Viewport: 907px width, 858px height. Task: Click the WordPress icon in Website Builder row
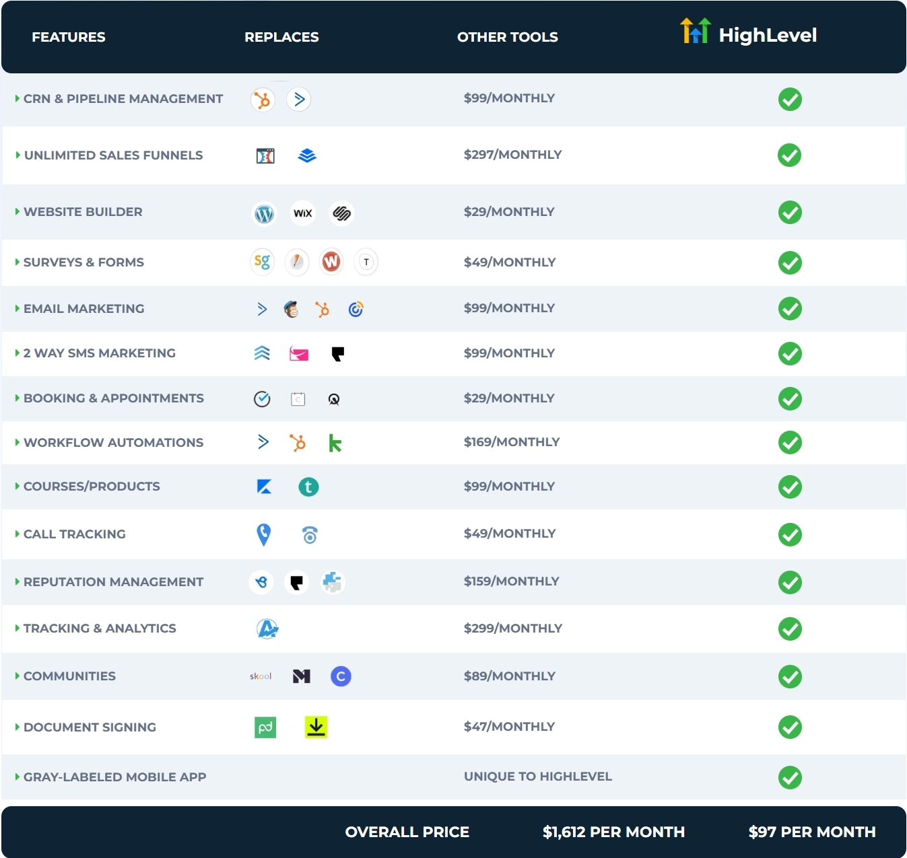[264, 214]
